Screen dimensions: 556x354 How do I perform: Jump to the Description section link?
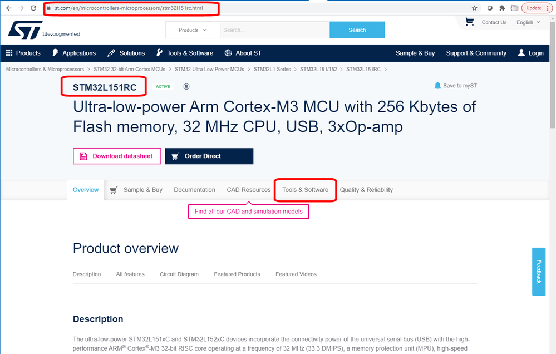point(87,274)
